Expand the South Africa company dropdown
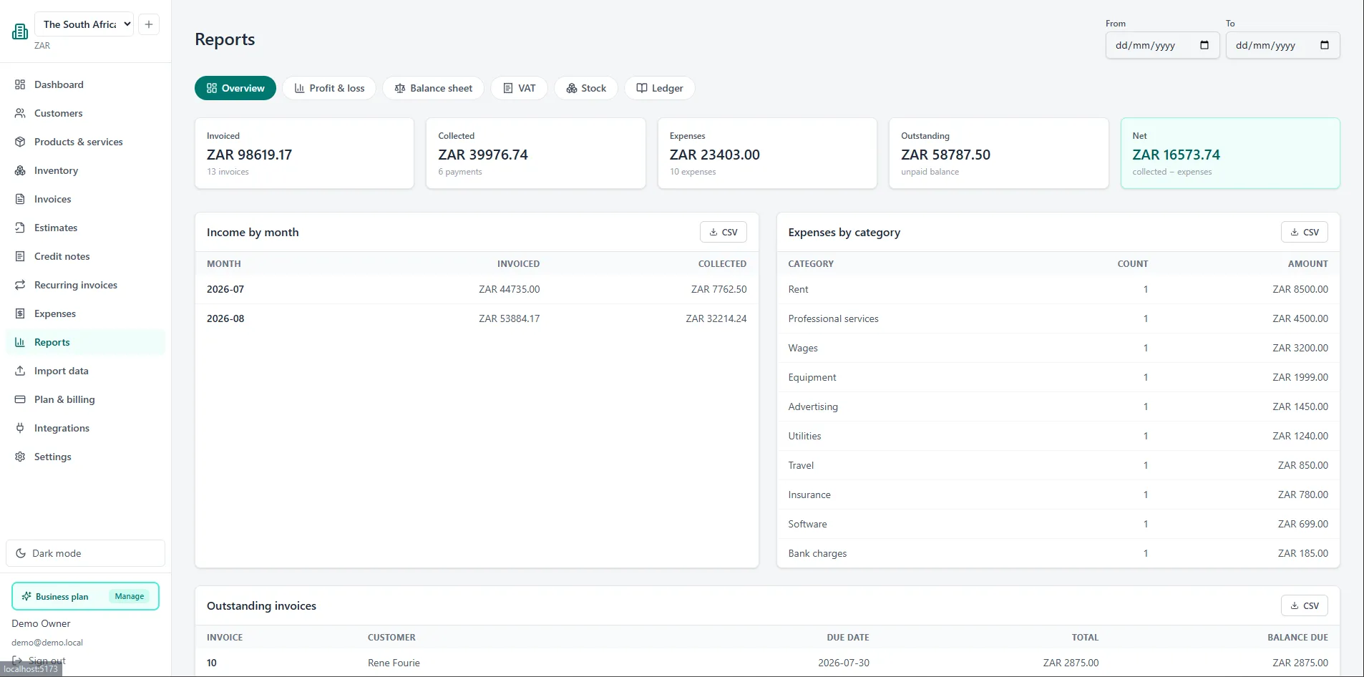The width and height of the screenshot is (1364, 677). click(84, 24)
